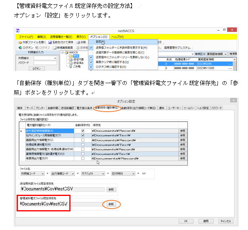248x230 pixels.
Task: Switch to the 自動保存(種別単位) tab
Action: pyautogui.click(x=107, y=108)
